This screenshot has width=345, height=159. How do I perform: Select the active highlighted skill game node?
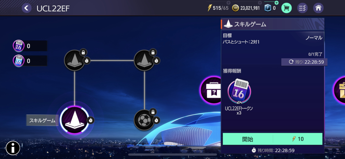[x=74, y=120]
